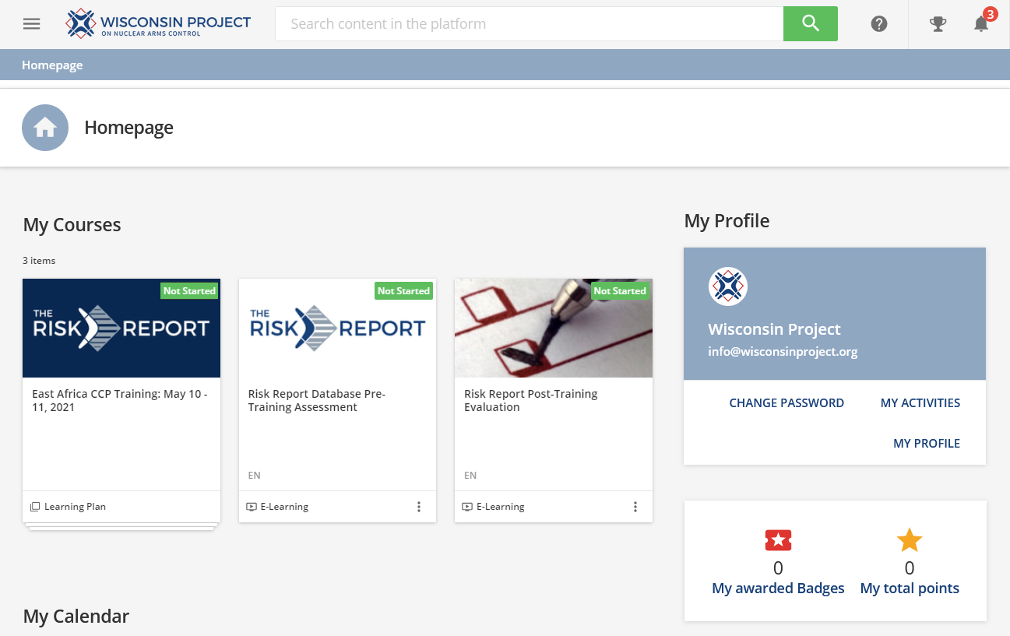Viewport: 1010px width, 636px height.
Task: Click the My Courses heading
Action: pyautogui.click(x=72, y=225)
